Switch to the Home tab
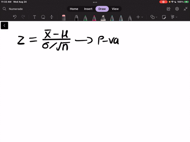This screenshot has height=142, width=190. pyautogui.click(x=74, y=9)
